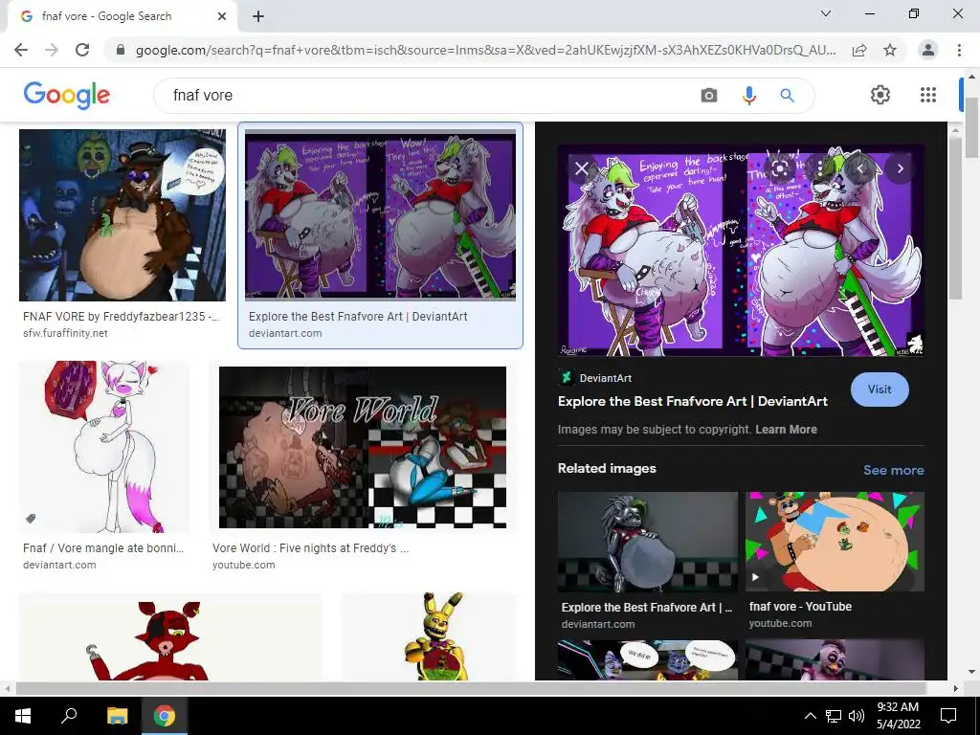Click the "youtube.com" source under Vore World

click(243, 565)
